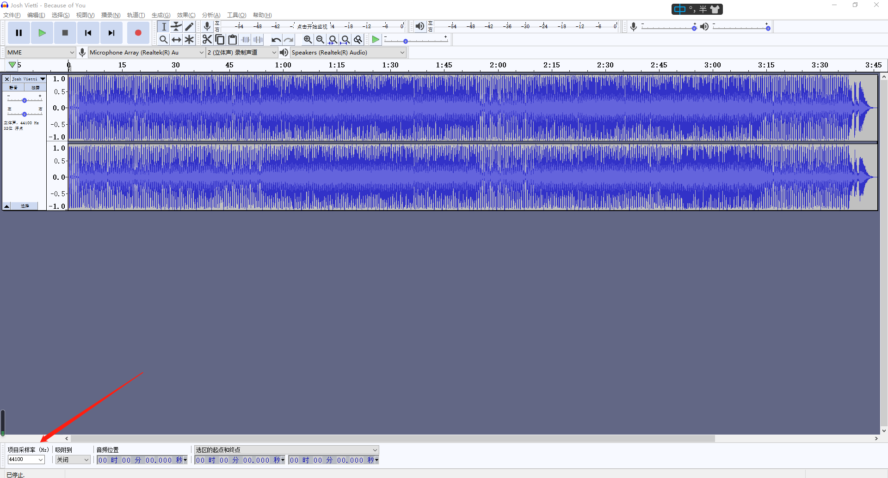
Task: Skip to the end of the project
Action: click(x=111, y=33)
